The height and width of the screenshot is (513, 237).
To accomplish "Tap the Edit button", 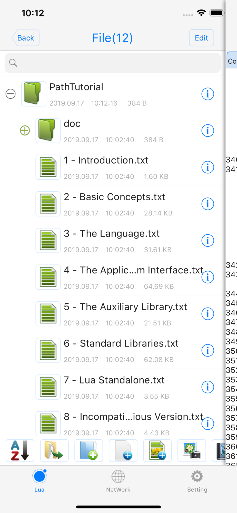I will pyautogui.click(x=201, y=38).
